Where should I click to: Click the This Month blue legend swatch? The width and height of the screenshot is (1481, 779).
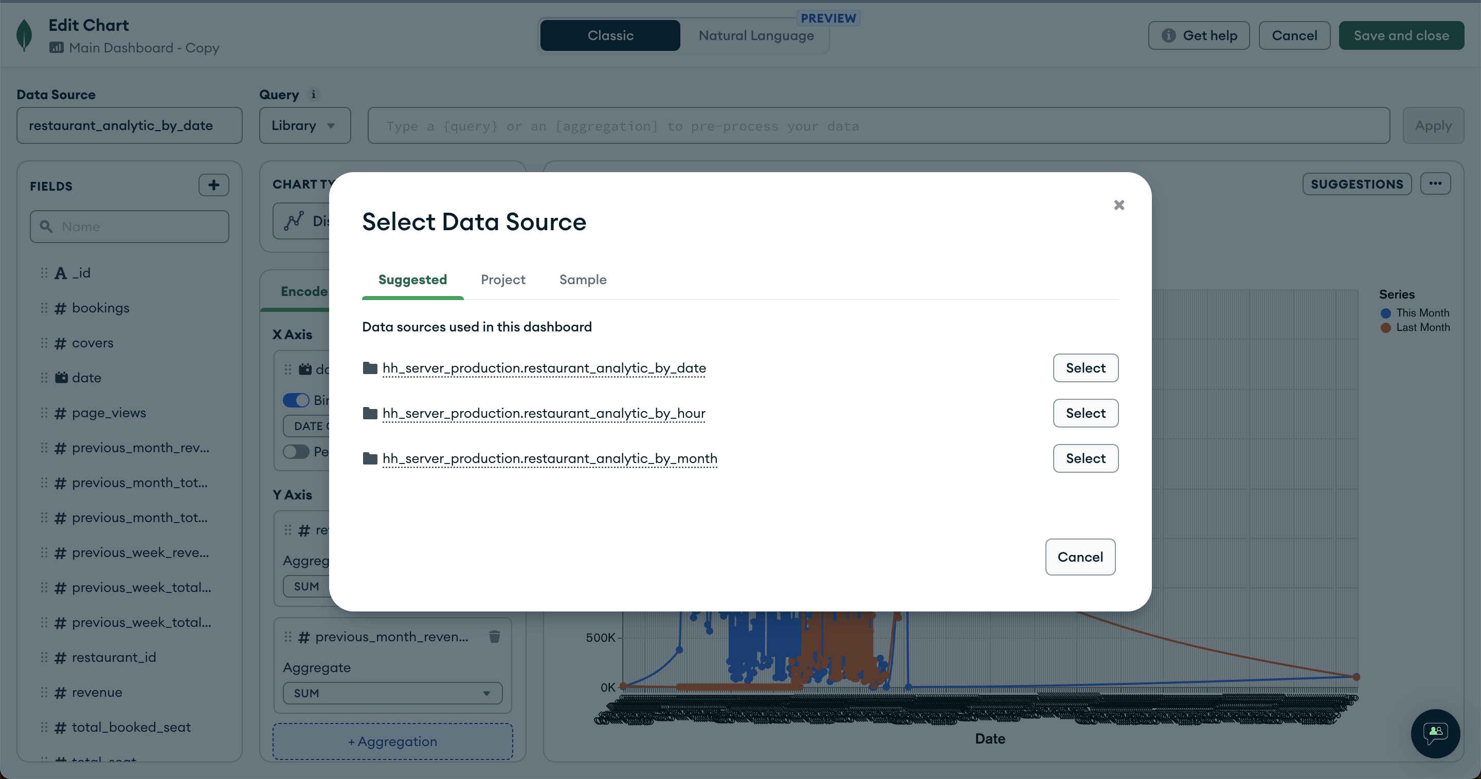pyautogui.click(x=1385, y=313)
